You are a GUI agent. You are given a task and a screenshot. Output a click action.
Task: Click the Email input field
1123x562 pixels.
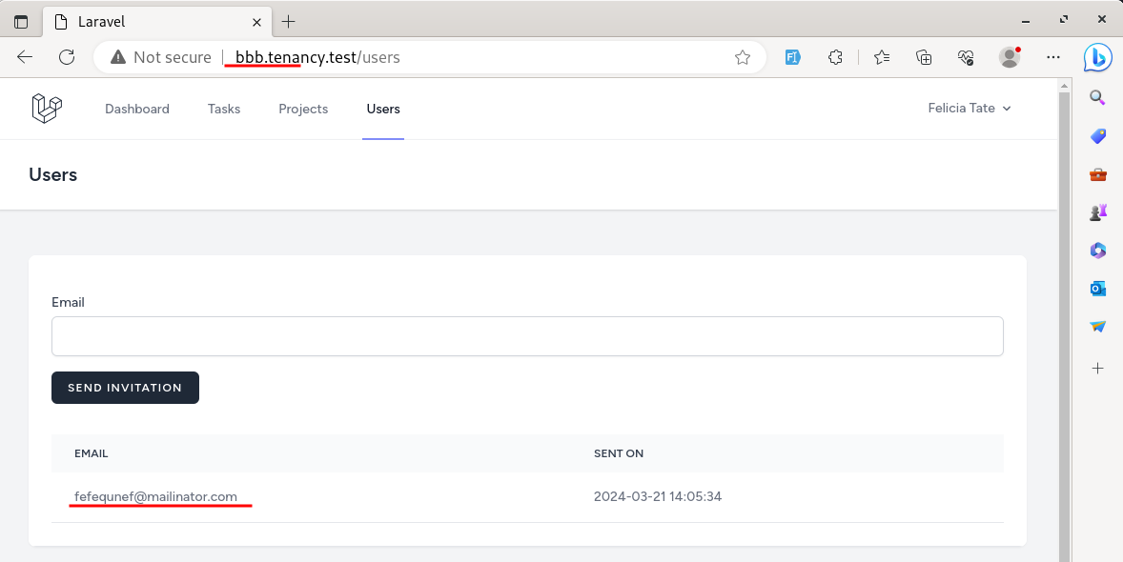pyautogui.click(x=527, y=336)
